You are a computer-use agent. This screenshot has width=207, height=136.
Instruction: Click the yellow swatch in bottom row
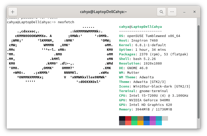[140, 123]
